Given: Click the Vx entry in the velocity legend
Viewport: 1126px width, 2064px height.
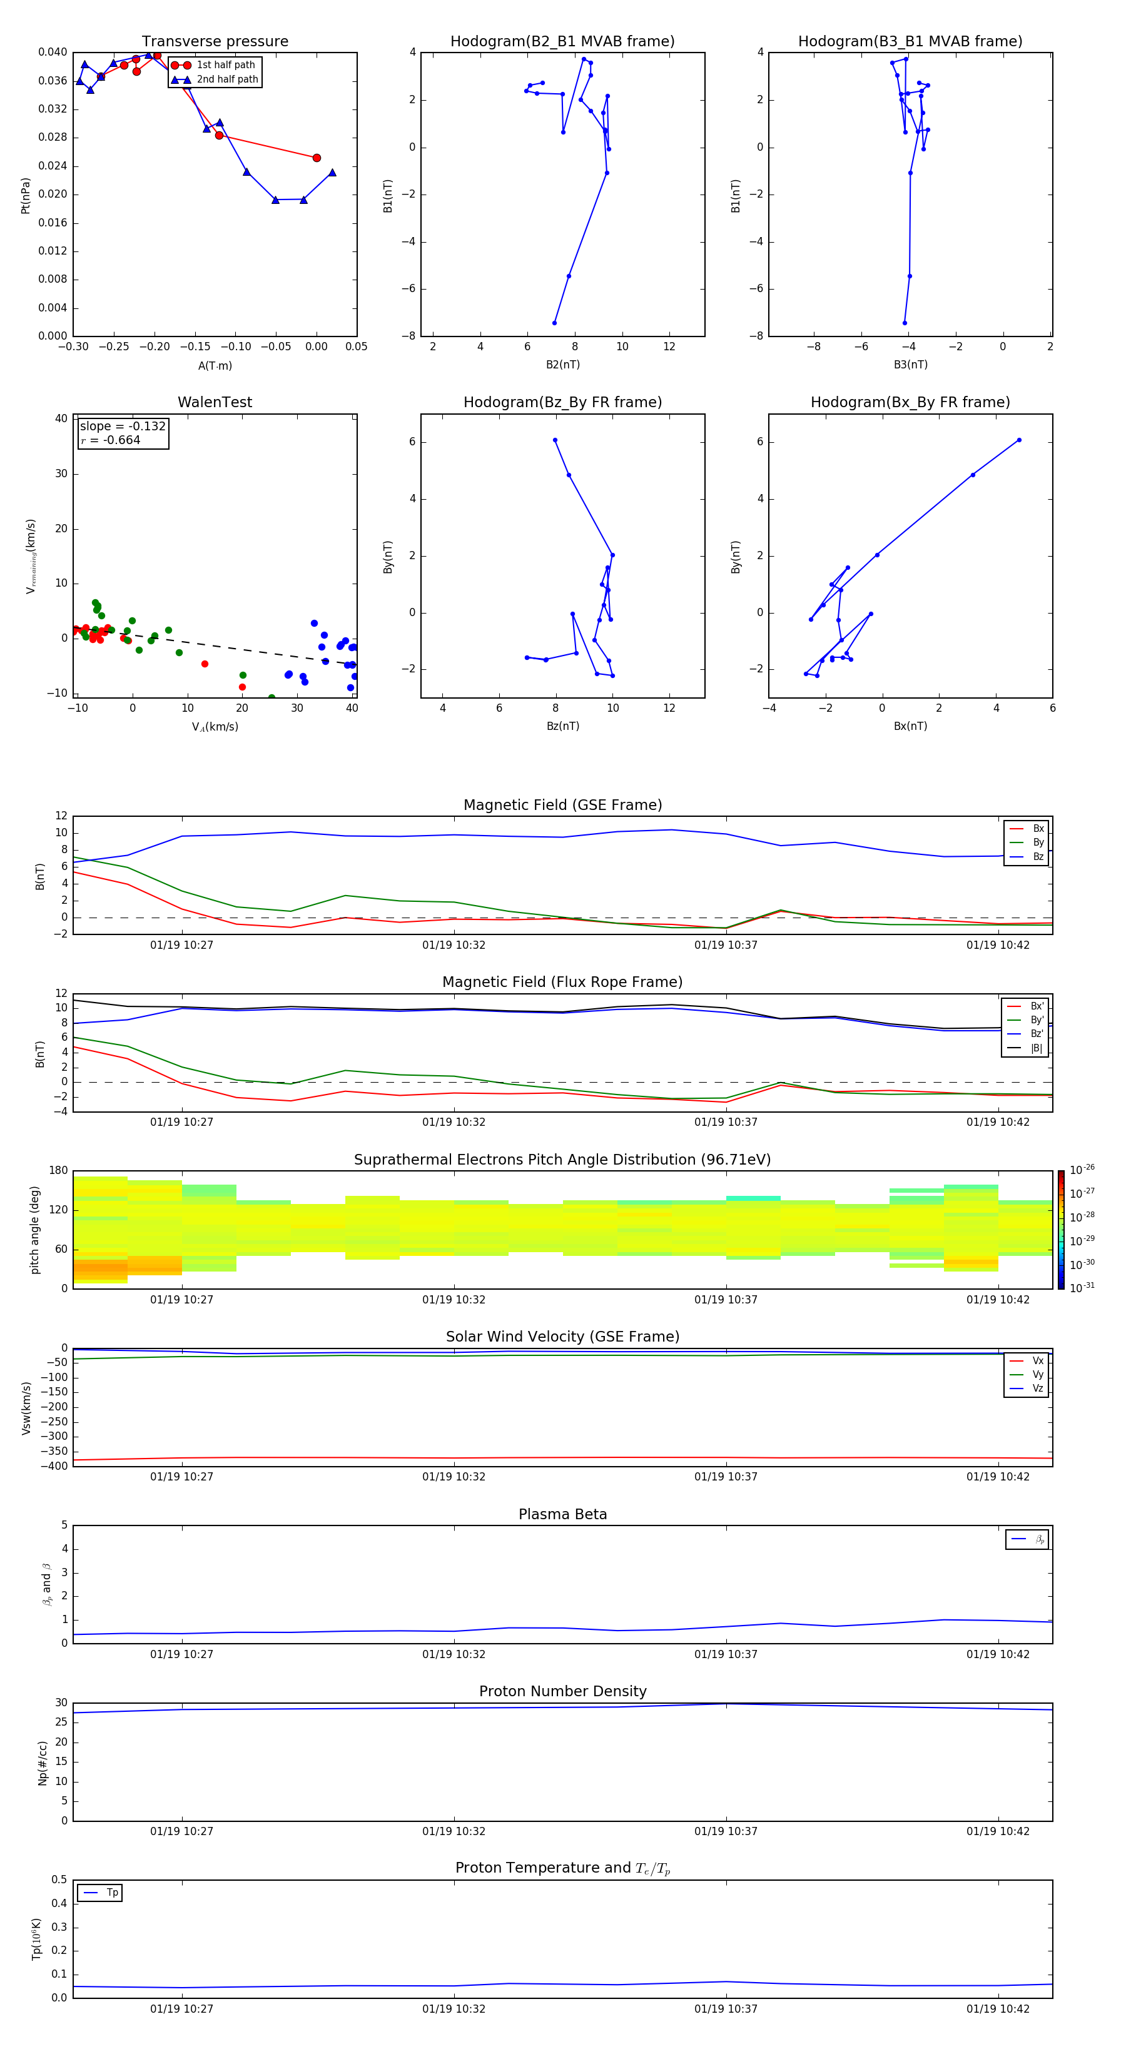Looking at the screenshot, I should [x=1027, y=1360].
